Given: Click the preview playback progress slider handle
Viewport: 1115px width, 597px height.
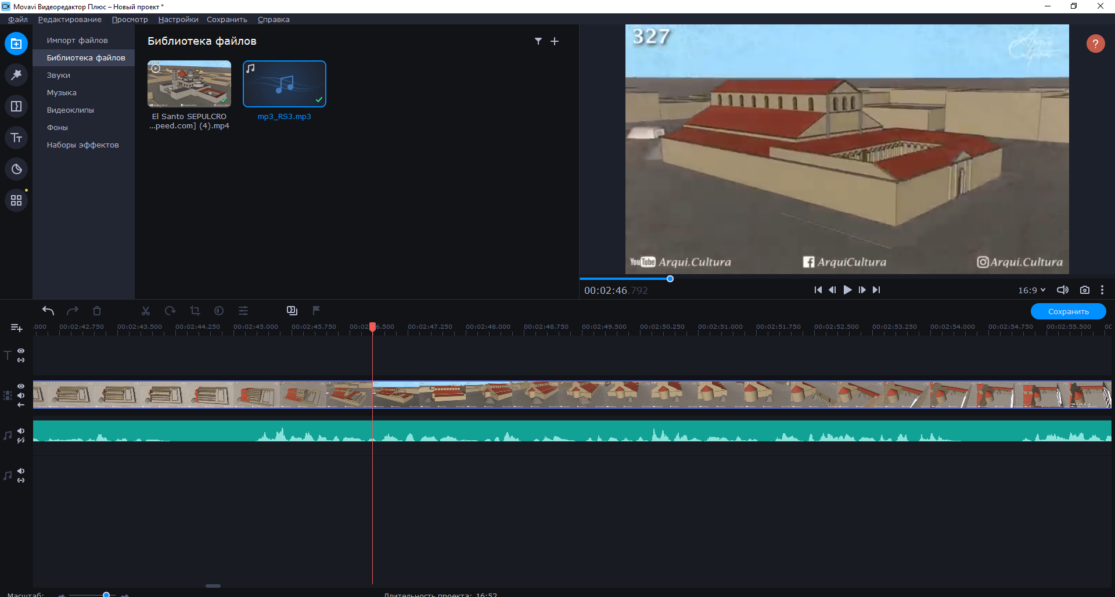Looking at the screenshot, I should point(670,279).
